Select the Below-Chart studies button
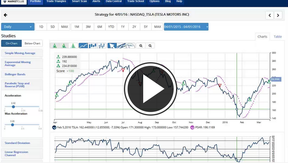Screen dimensions: 288x163 [x=32, y=43]
